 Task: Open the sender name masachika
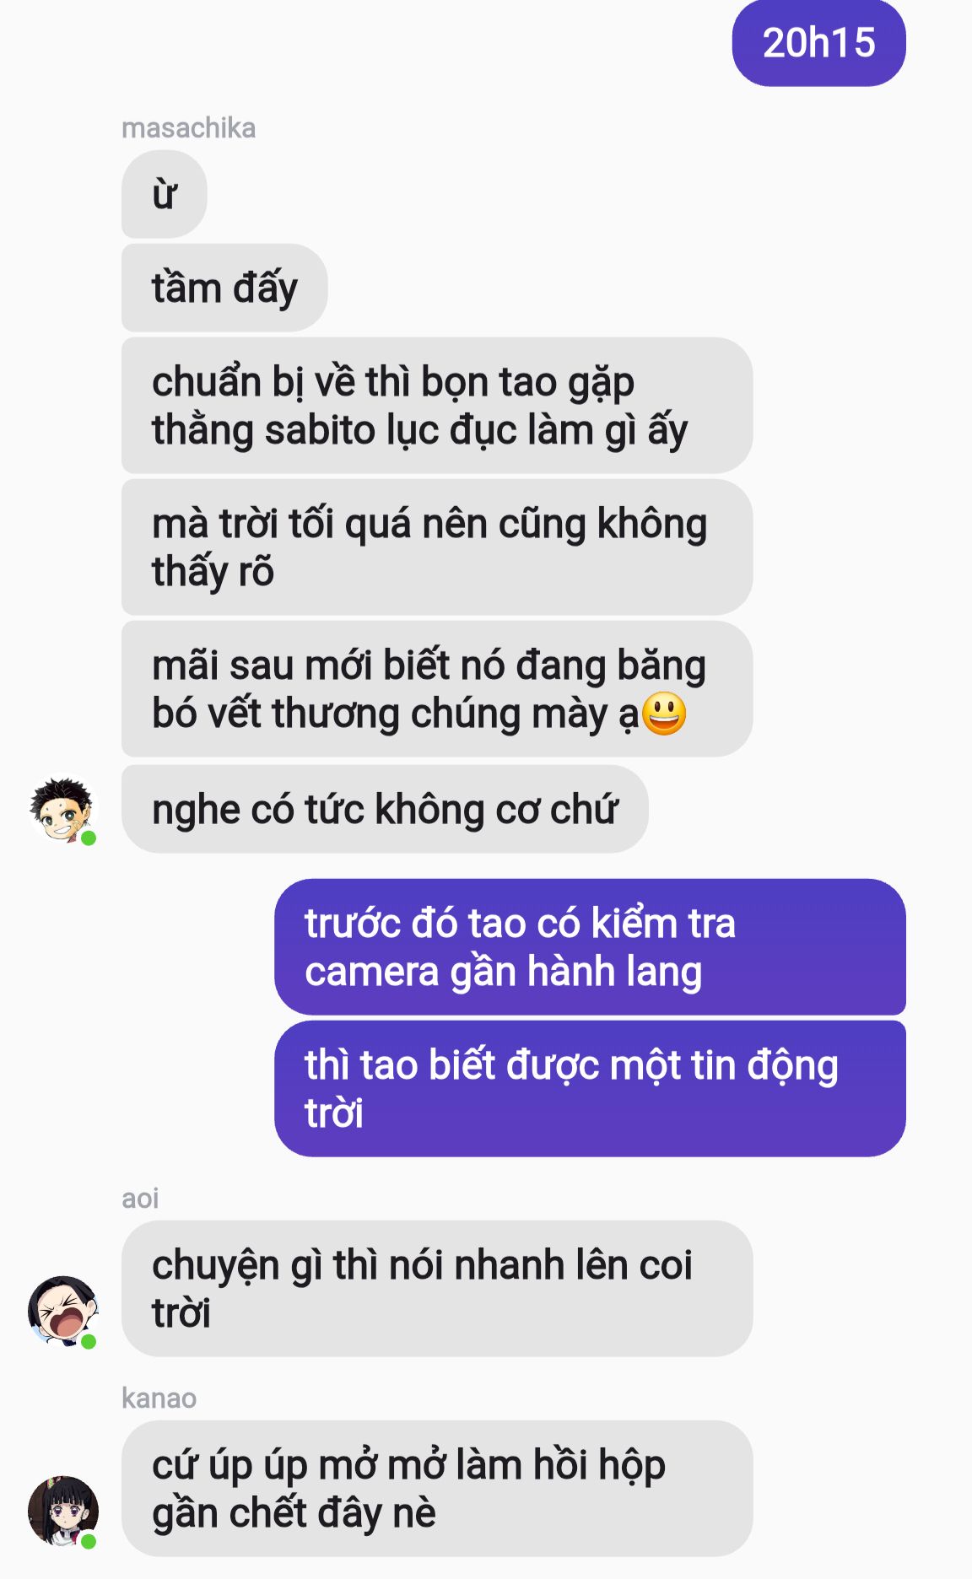pos(188,128)
